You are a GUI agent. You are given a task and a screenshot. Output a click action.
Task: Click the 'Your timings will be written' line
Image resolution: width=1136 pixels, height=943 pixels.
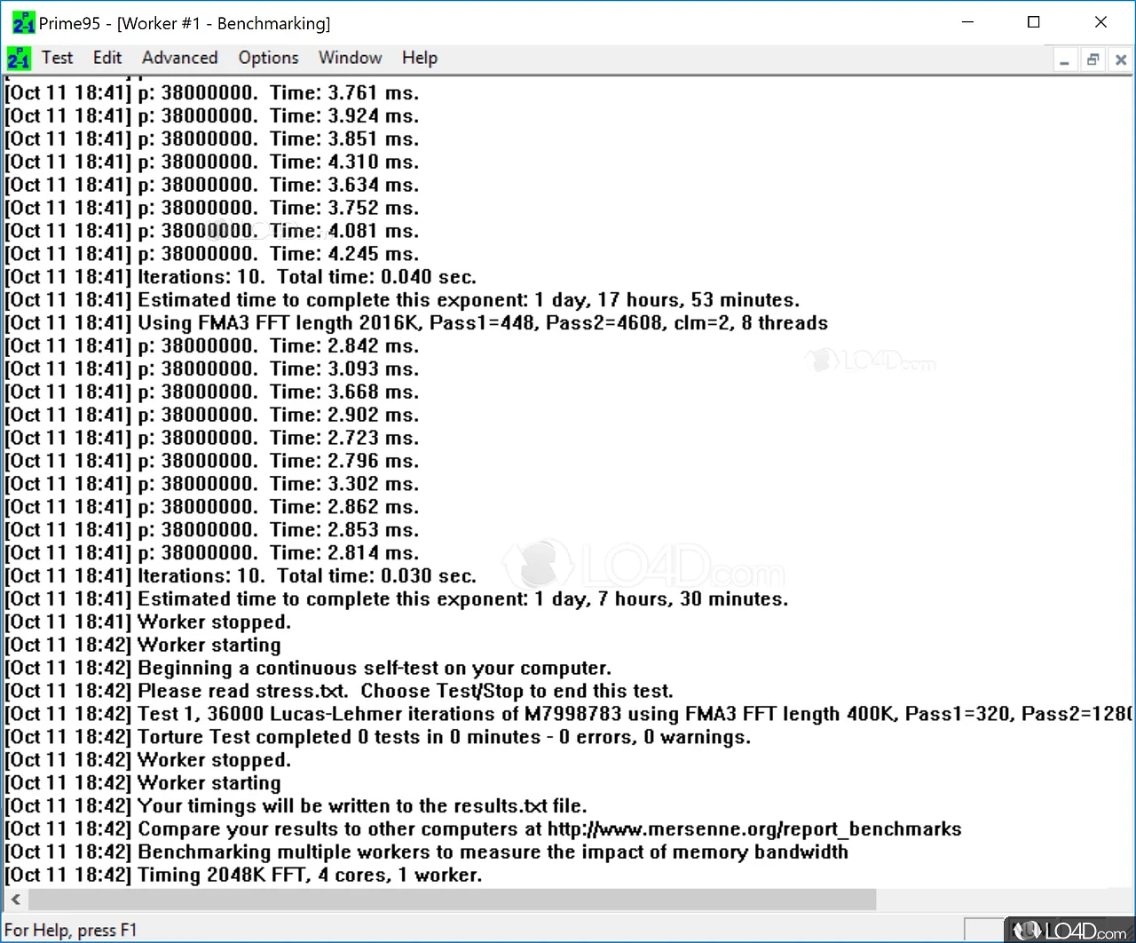pyautogui.click(x=296, y=807)
